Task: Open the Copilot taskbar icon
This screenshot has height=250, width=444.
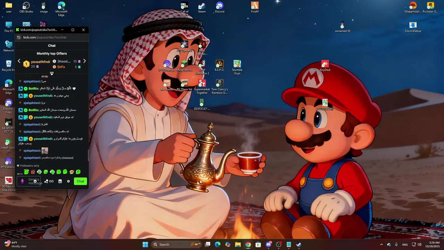Action: [x=228, y=244]
